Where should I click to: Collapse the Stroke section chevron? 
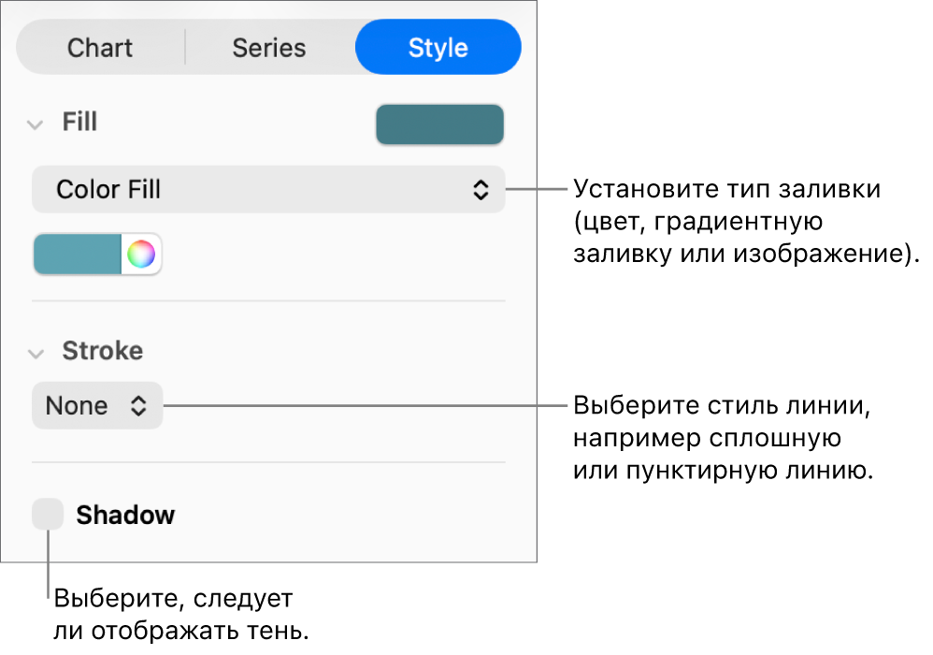36,353
